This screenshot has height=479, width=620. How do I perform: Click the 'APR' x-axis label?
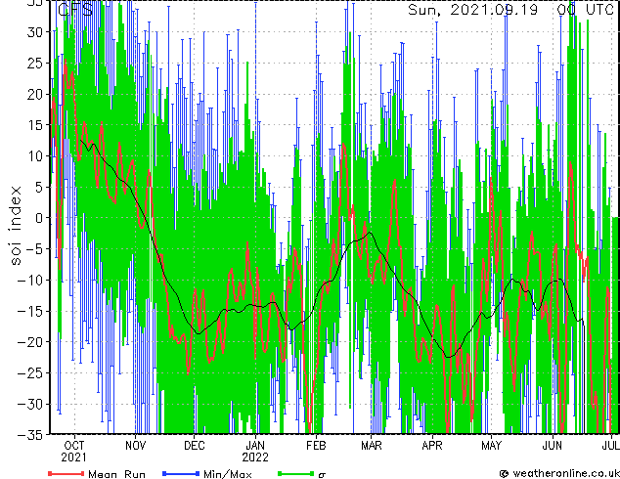tap(432, 446)
